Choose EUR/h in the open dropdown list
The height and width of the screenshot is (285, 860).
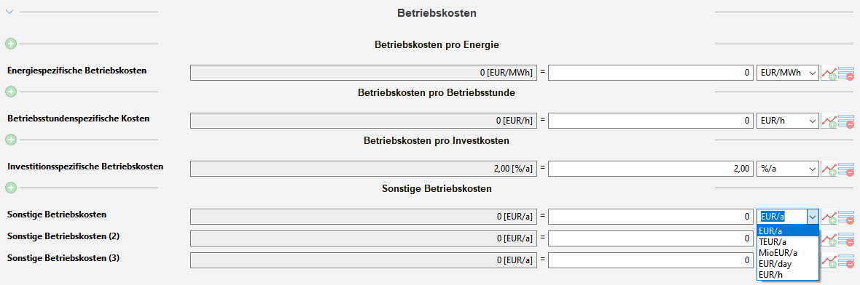[788, 275]
